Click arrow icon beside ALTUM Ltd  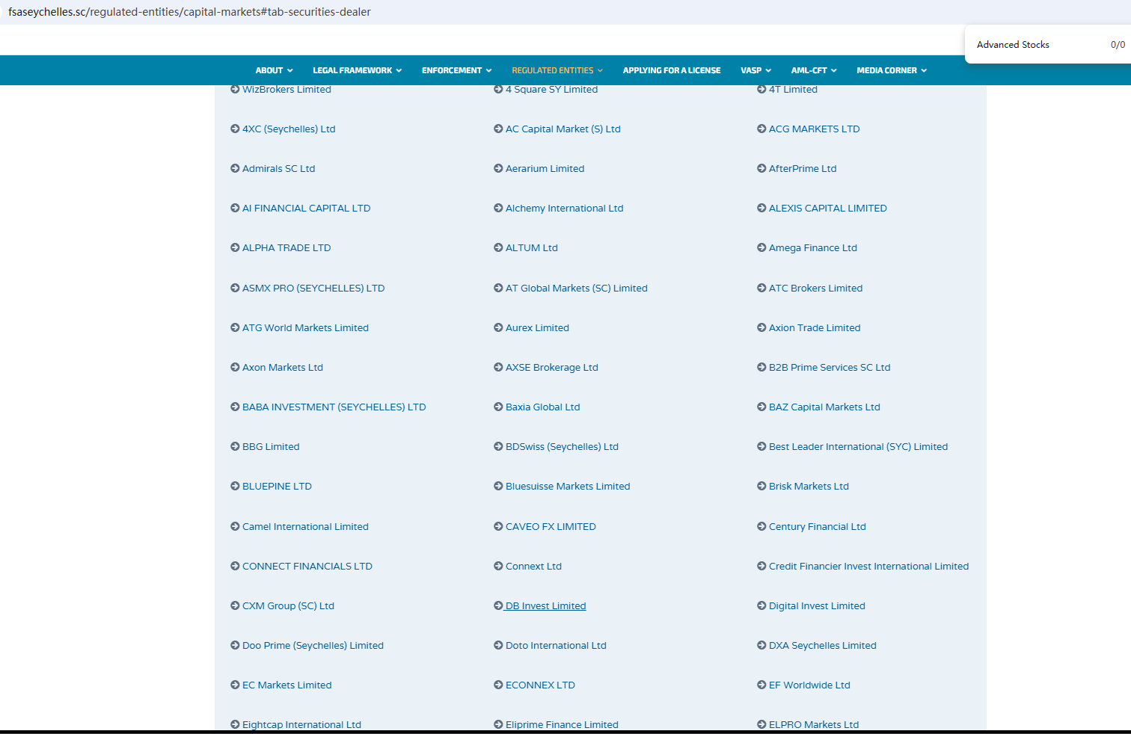tap(498, 248)
